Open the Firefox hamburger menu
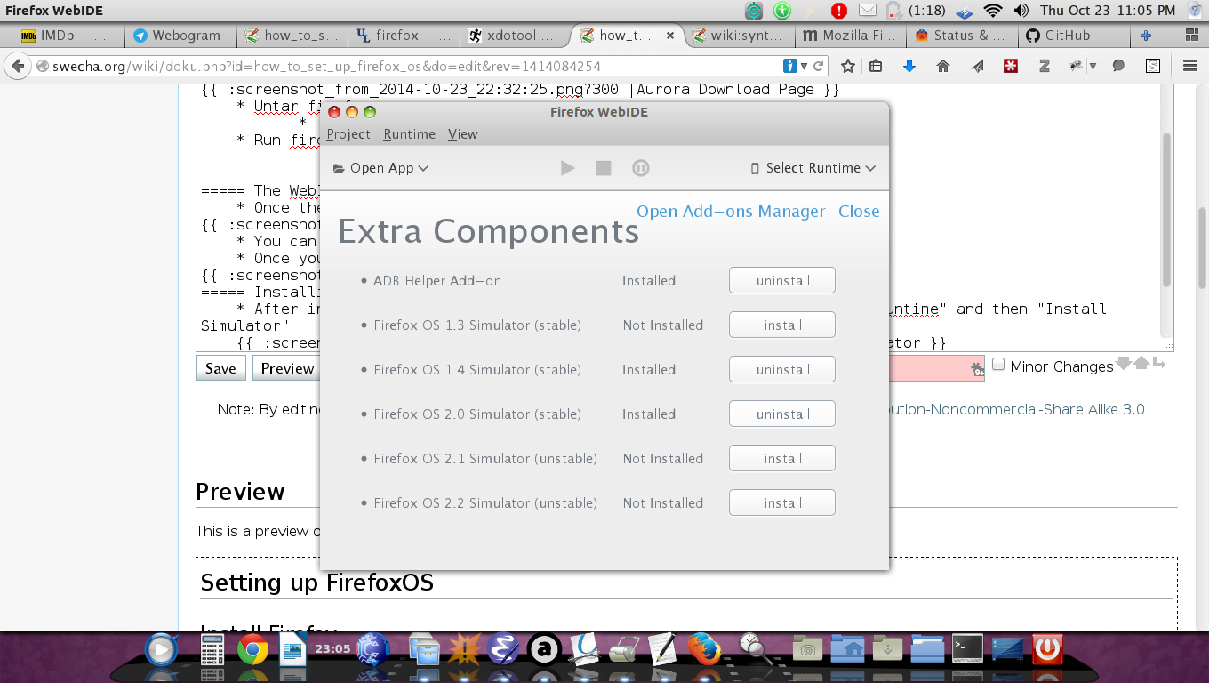 click(1189, 66)
